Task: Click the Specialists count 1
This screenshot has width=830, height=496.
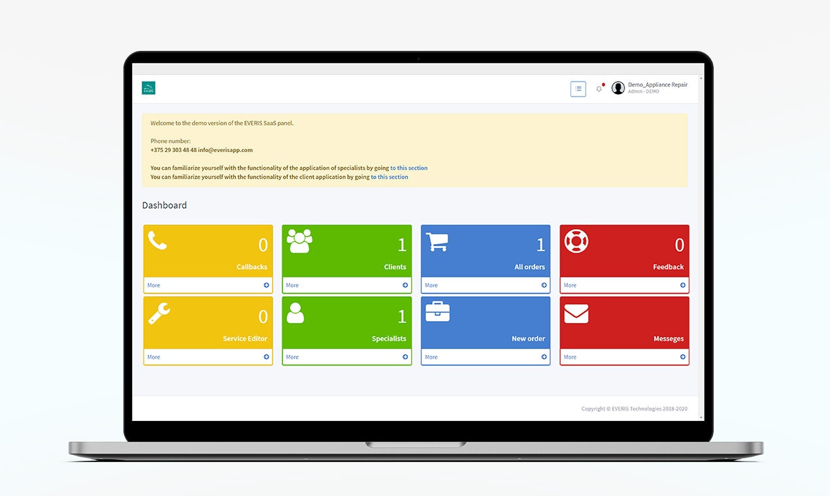Action: click(x=402, y=317)
